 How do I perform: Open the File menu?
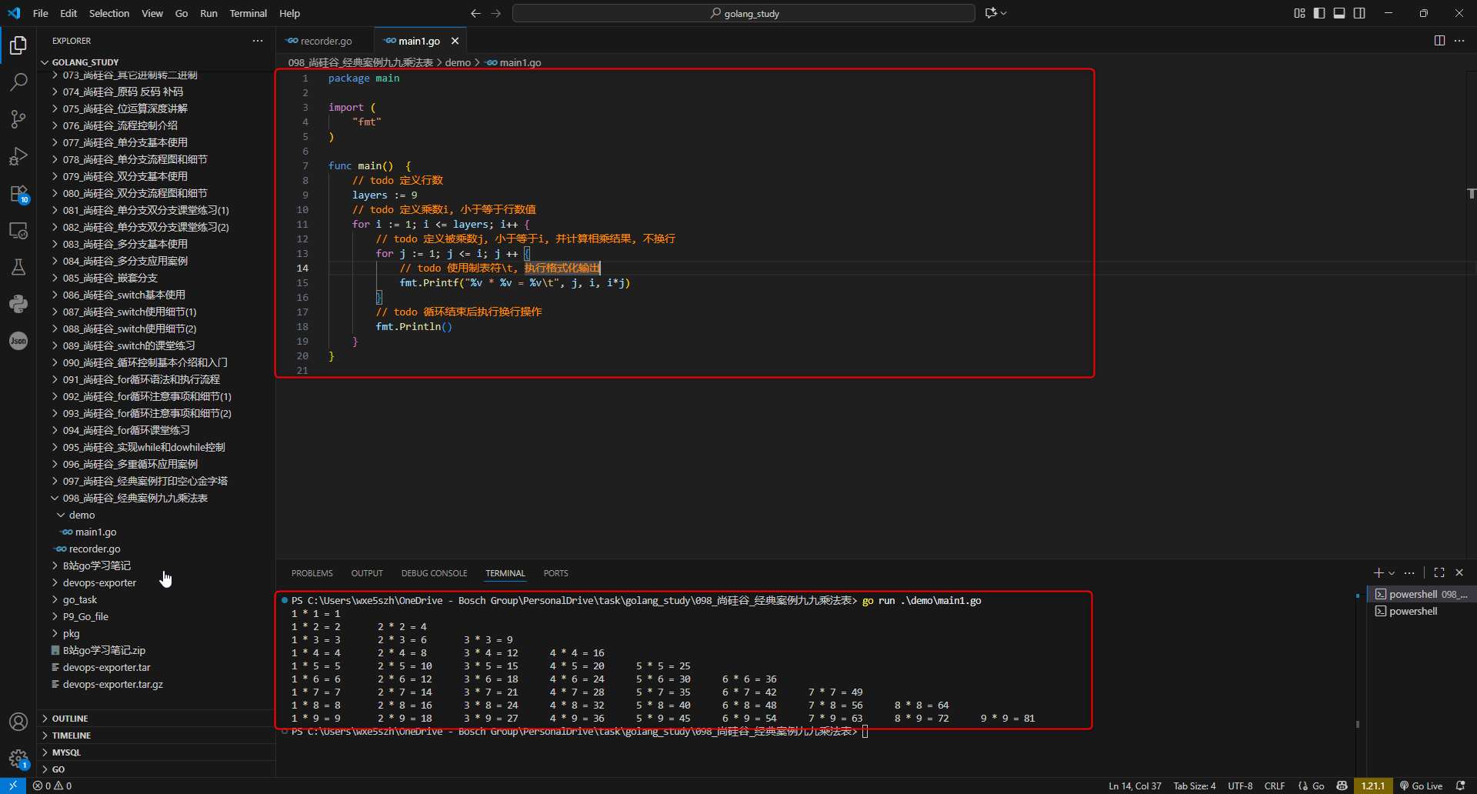coord(41,13)
